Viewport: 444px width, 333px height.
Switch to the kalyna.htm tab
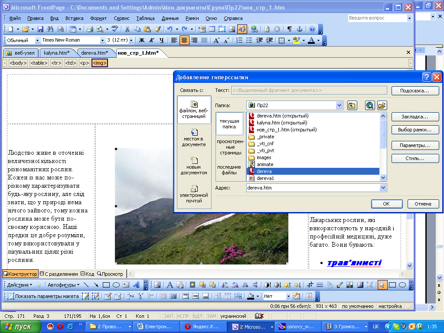tap(57, 53)
